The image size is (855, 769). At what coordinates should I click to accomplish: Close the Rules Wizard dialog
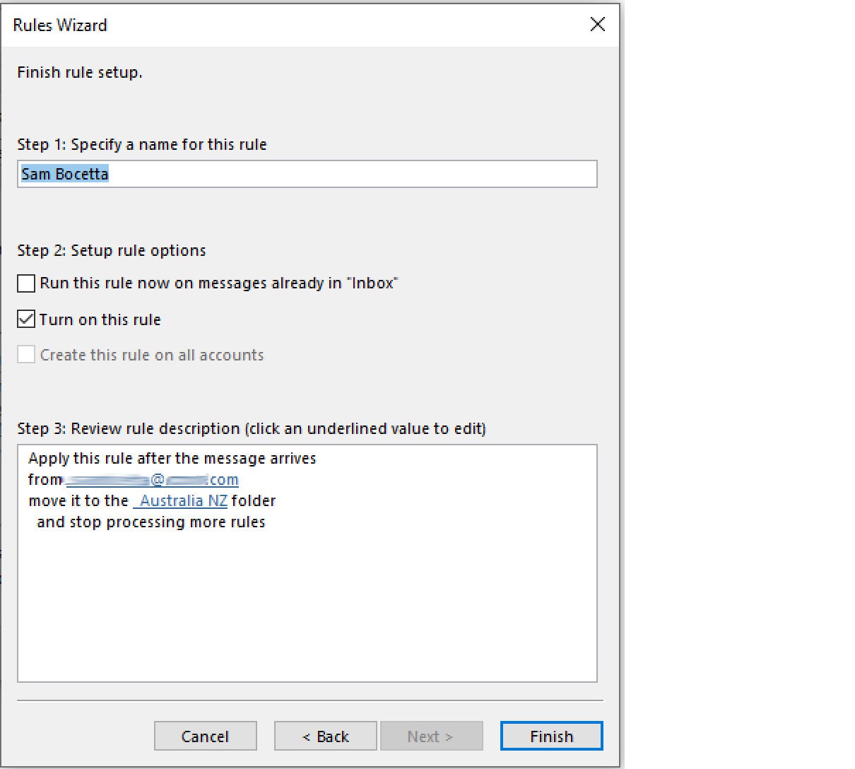[x=597, y=24]
